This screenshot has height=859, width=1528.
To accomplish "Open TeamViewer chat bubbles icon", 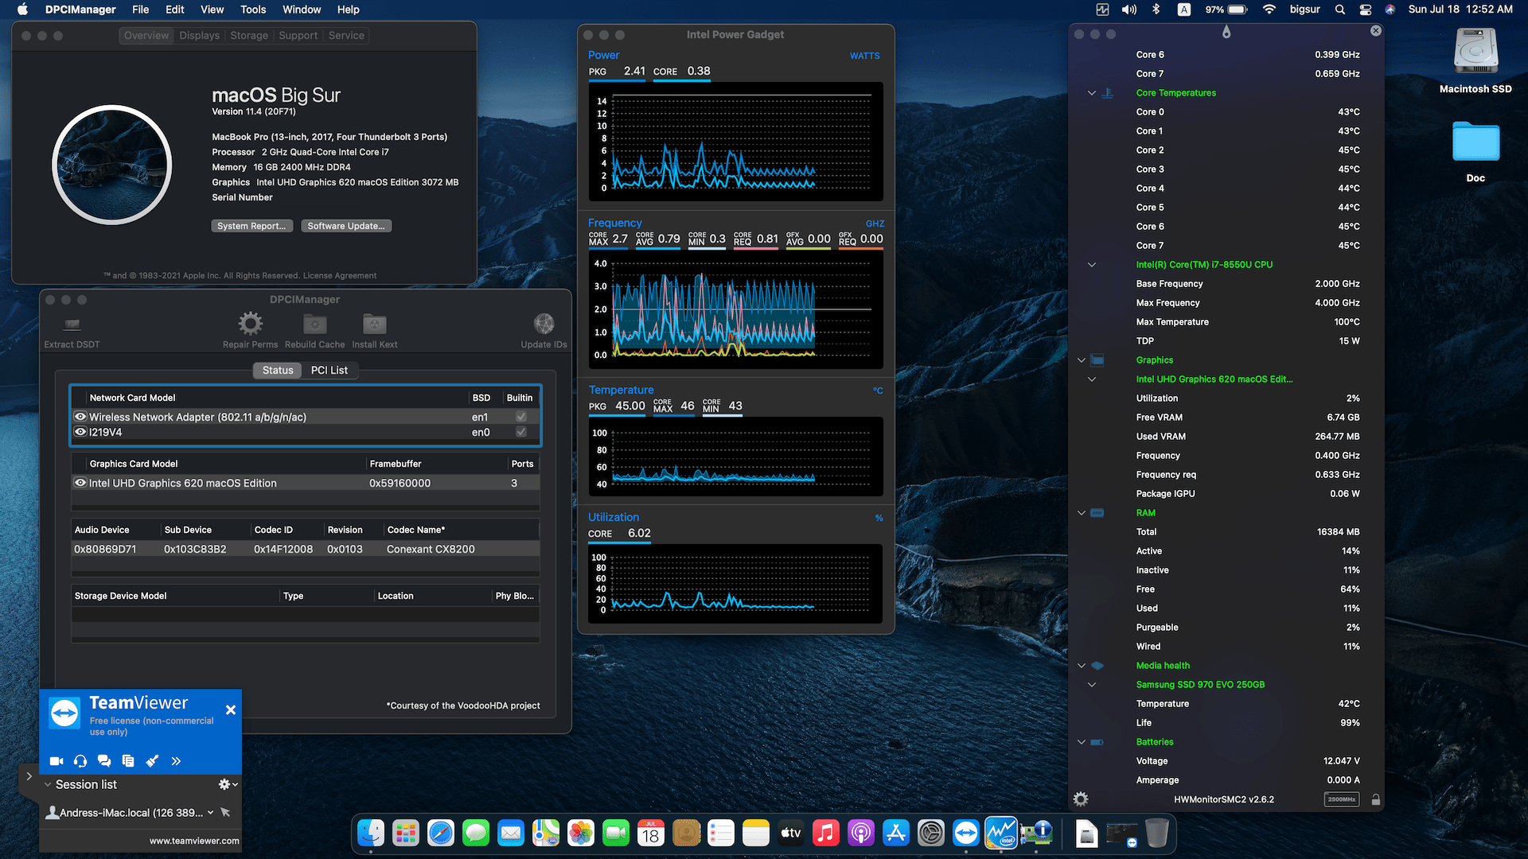I will (104, 761).
